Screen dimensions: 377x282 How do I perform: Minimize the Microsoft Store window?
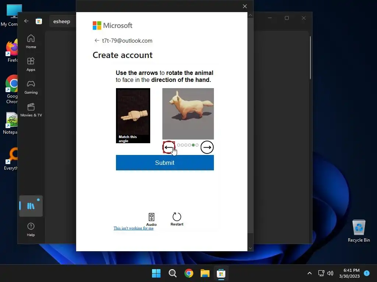tap(270, 18)
